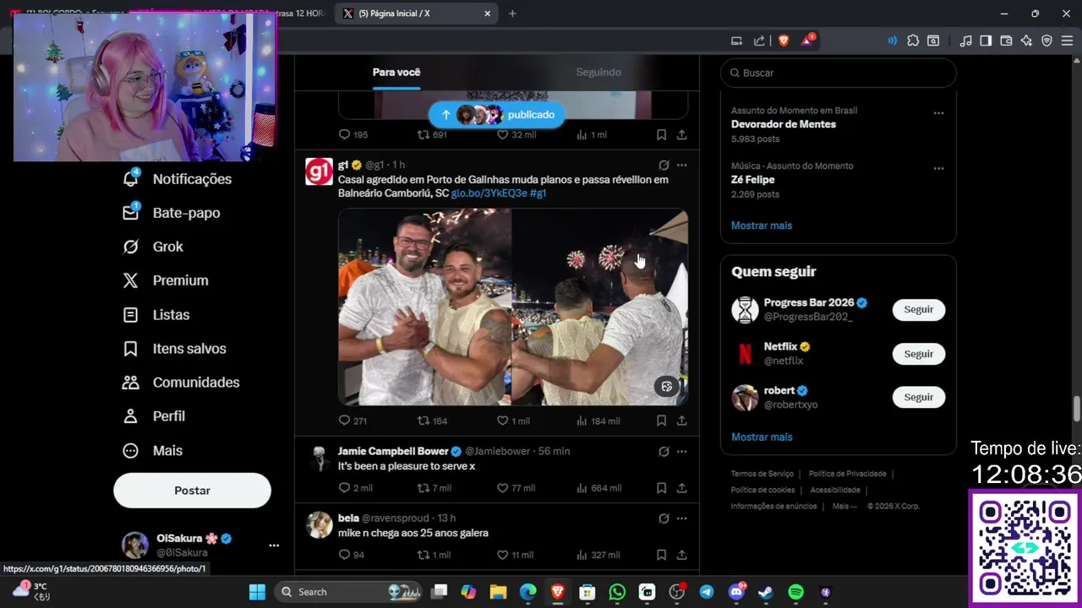Open Leo AI sparkle icon in toolbar
The width and height of the screenshot is (1082, 608).
click(x=1026, y=41)
